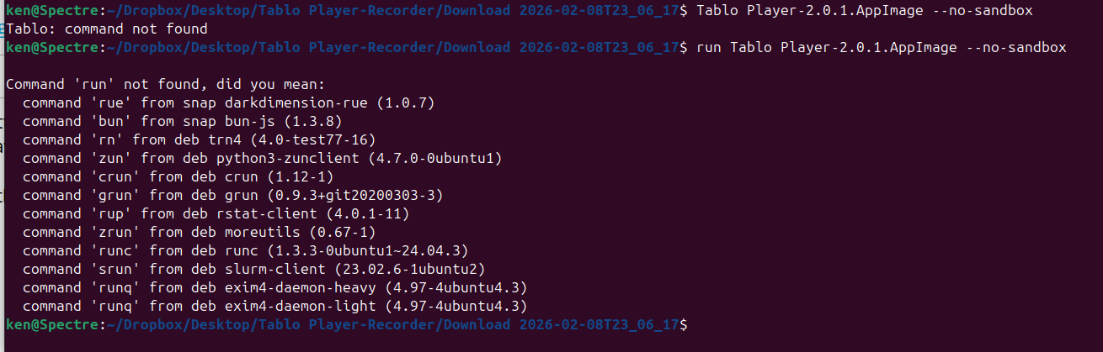Click the 'Command 'run' not found' message
Image resolution: width=1103 pixels, height=352 pixels.
pos(165,84)
